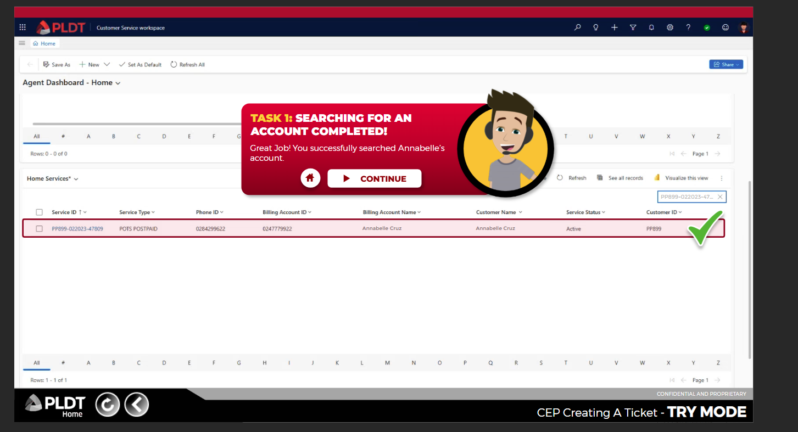798x432 pixels.
Task: Open the PP899-022023-47809 service record link
Action: pos(77,228)
